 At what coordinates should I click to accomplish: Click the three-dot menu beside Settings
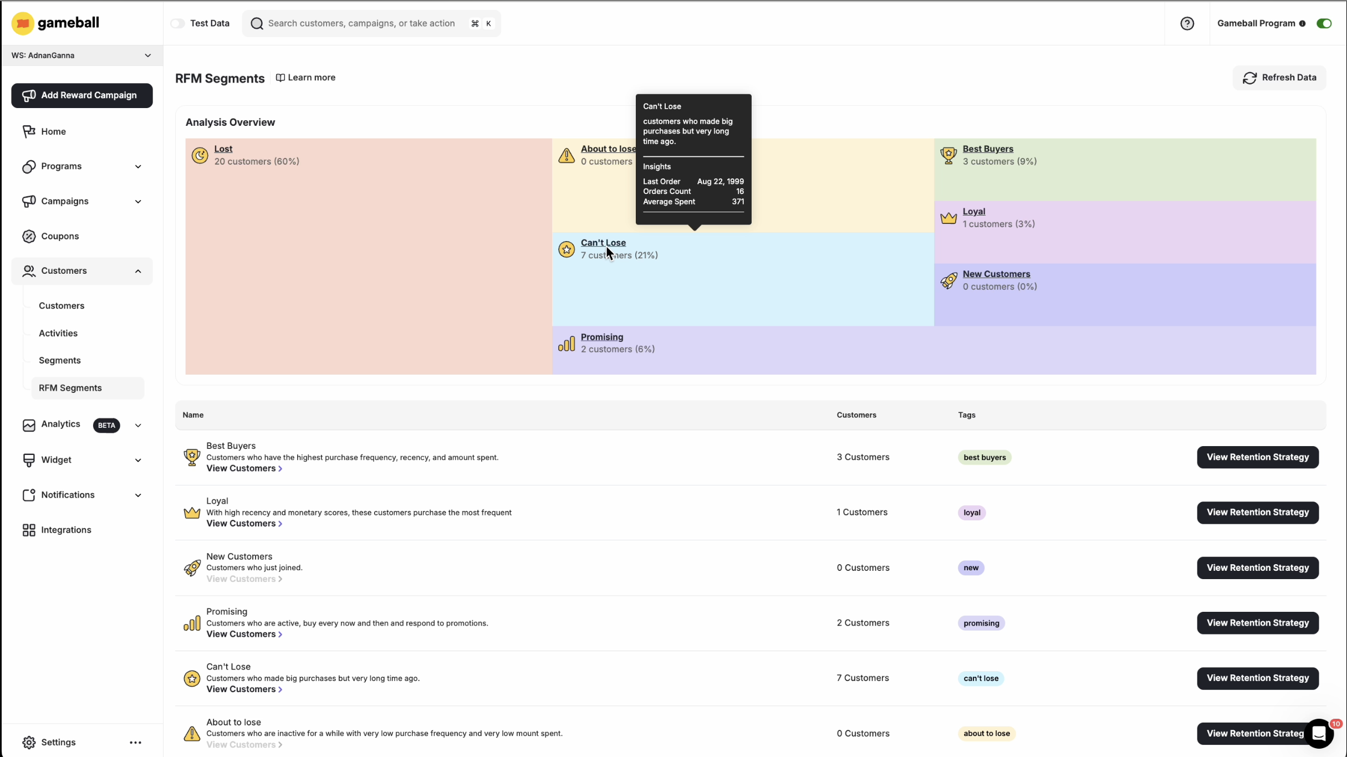pyautogui.click(x=135, y=743)
